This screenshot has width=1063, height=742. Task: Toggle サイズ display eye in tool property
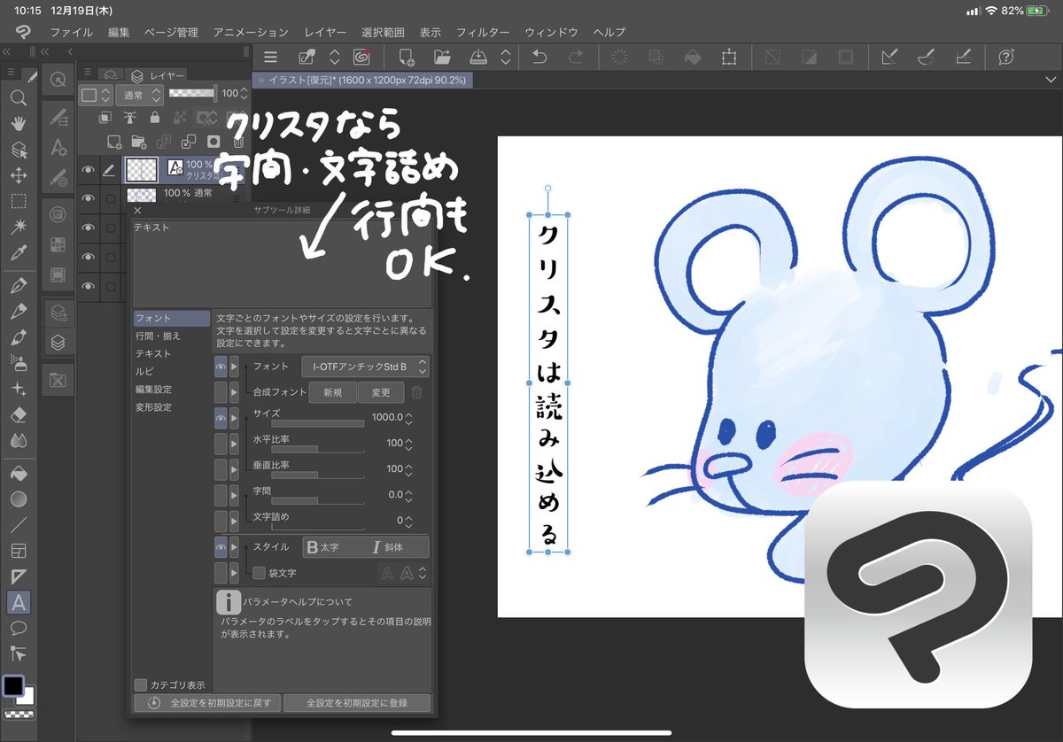pos(221,417)
